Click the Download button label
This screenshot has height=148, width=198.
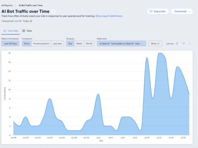point(180,12)
